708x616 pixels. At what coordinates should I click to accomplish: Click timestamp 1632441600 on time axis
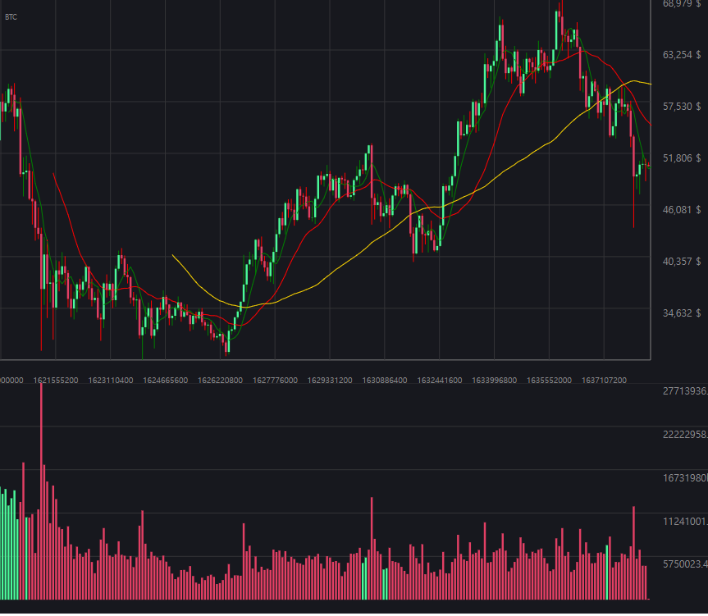440,381
